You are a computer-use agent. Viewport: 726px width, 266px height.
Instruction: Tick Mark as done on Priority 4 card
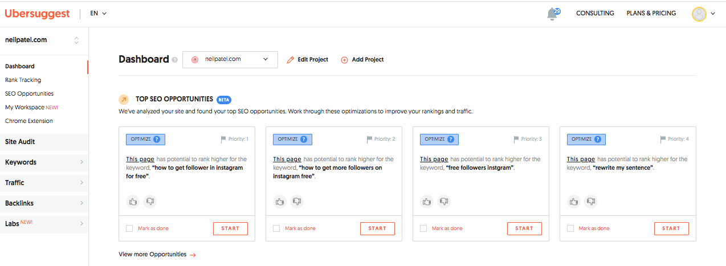(x=570, y=228)
